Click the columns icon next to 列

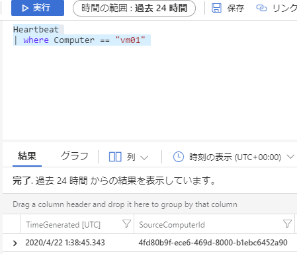point(115,157)
